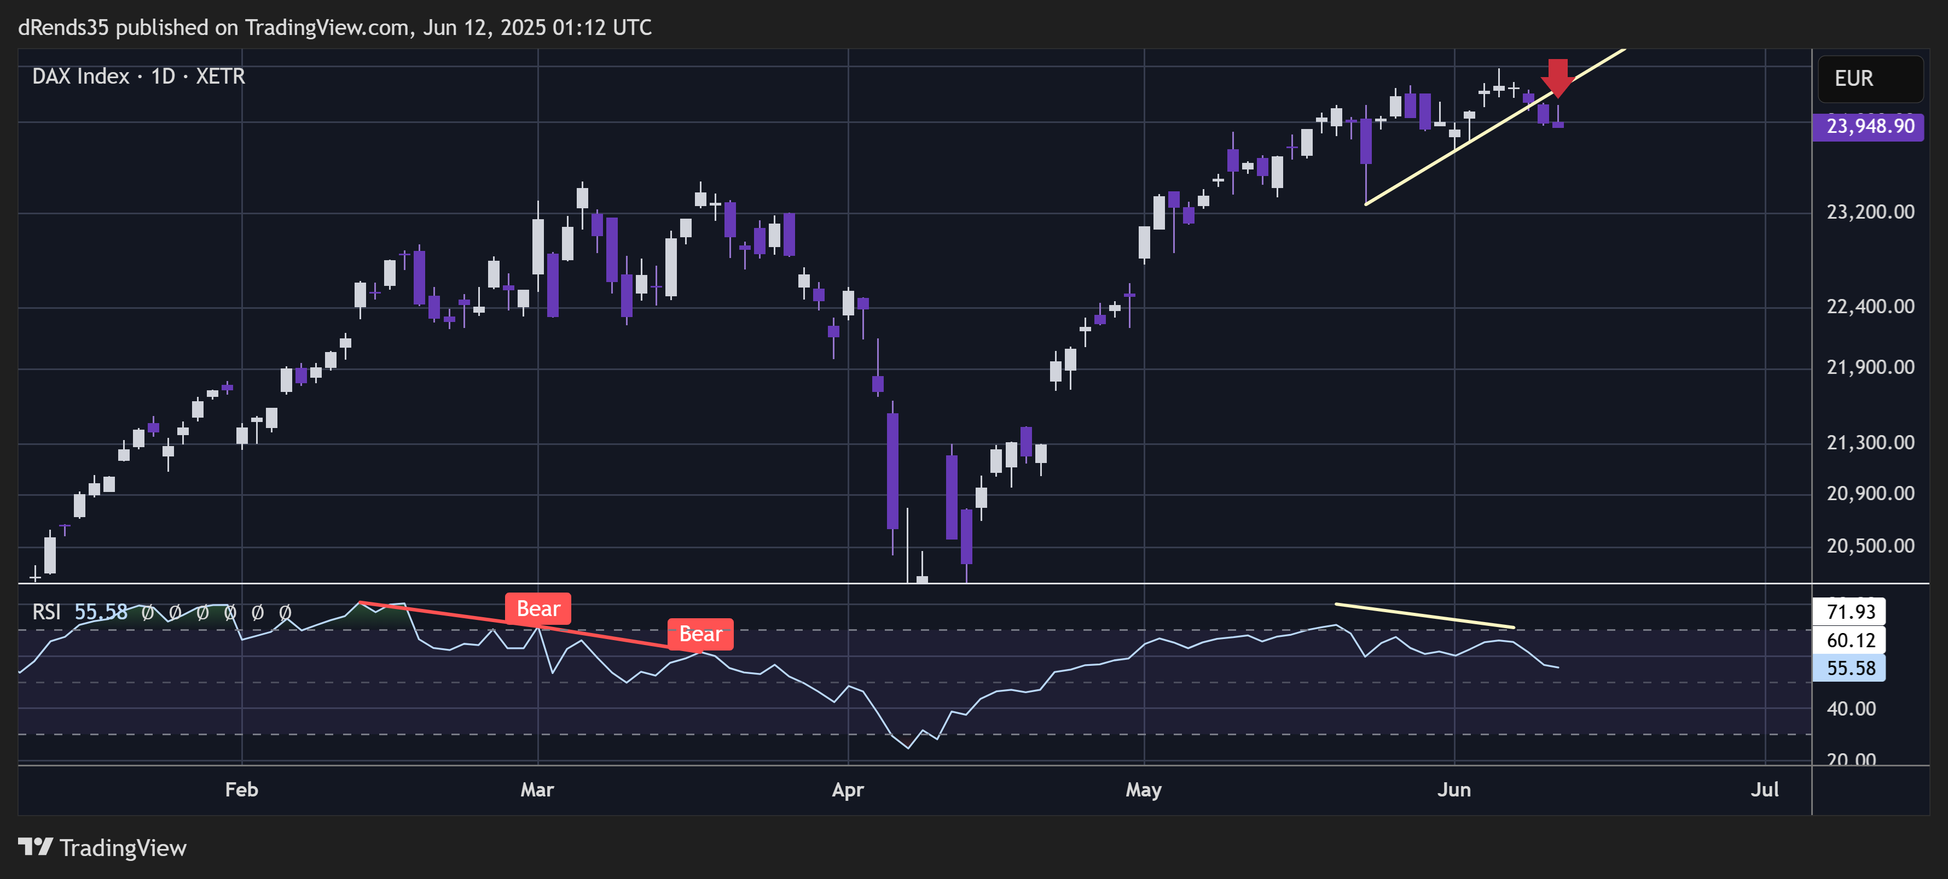This screenshot has width=1948, height=879.
Task: Click the RSI indicator label
Action: click(x=46, y=612)
